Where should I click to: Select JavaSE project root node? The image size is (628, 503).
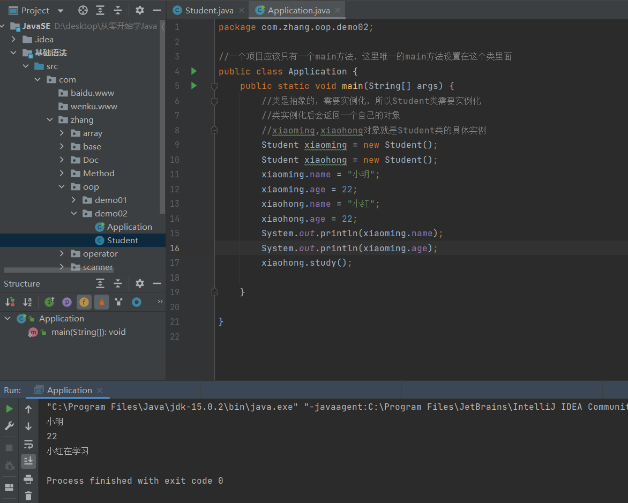click(36, 26)
